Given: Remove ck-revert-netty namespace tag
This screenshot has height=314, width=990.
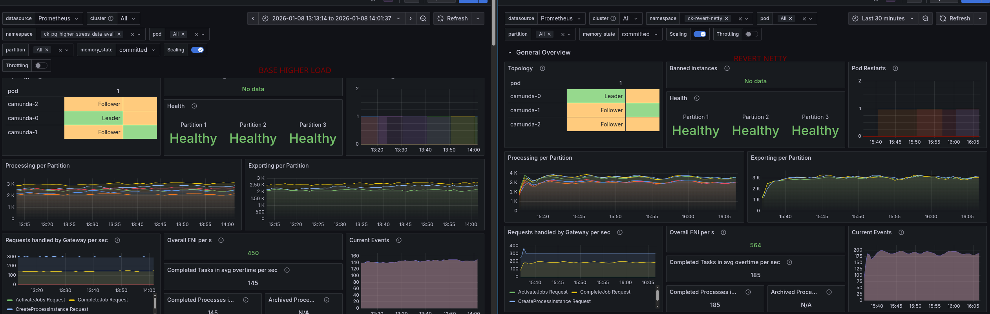Looking at the screenshot, I should pyautogui.click(x=726, y=18).
